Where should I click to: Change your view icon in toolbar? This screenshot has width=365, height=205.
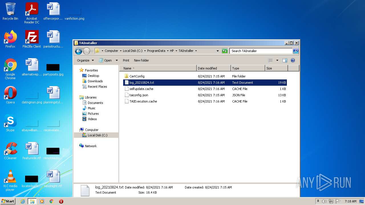[x=270, y=60]
